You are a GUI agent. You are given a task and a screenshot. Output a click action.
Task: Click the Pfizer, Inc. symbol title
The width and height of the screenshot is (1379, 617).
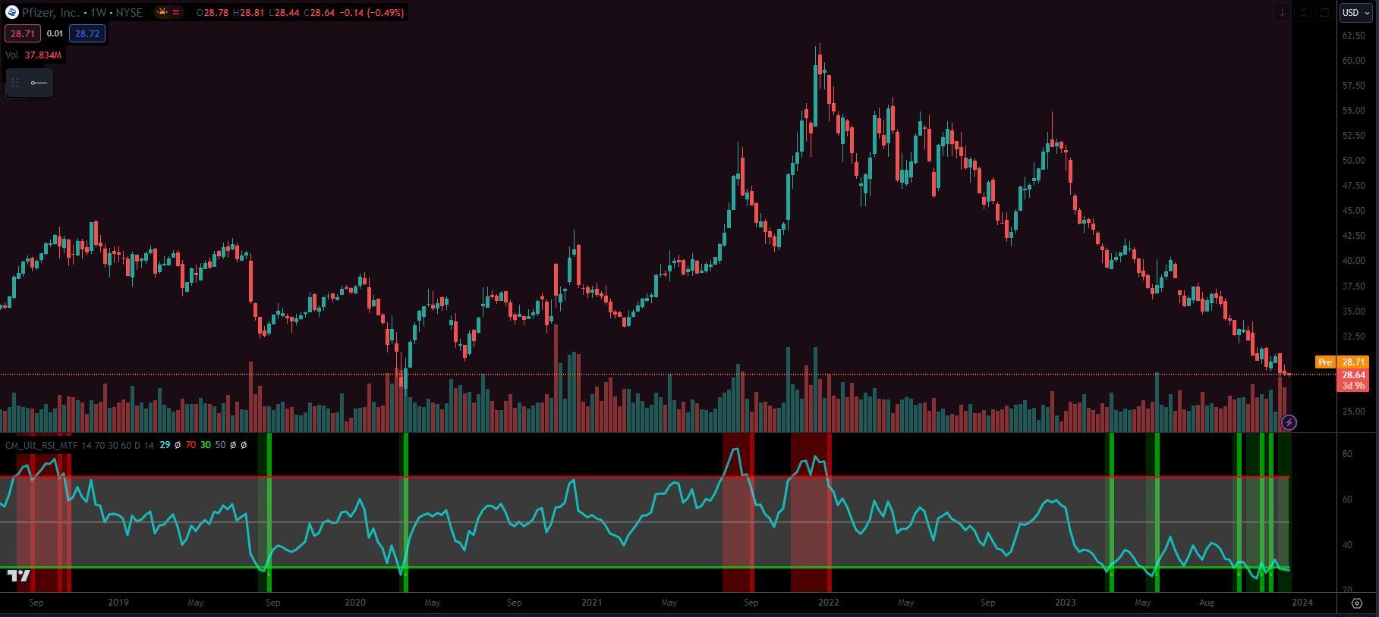click(x=51, y=12)
